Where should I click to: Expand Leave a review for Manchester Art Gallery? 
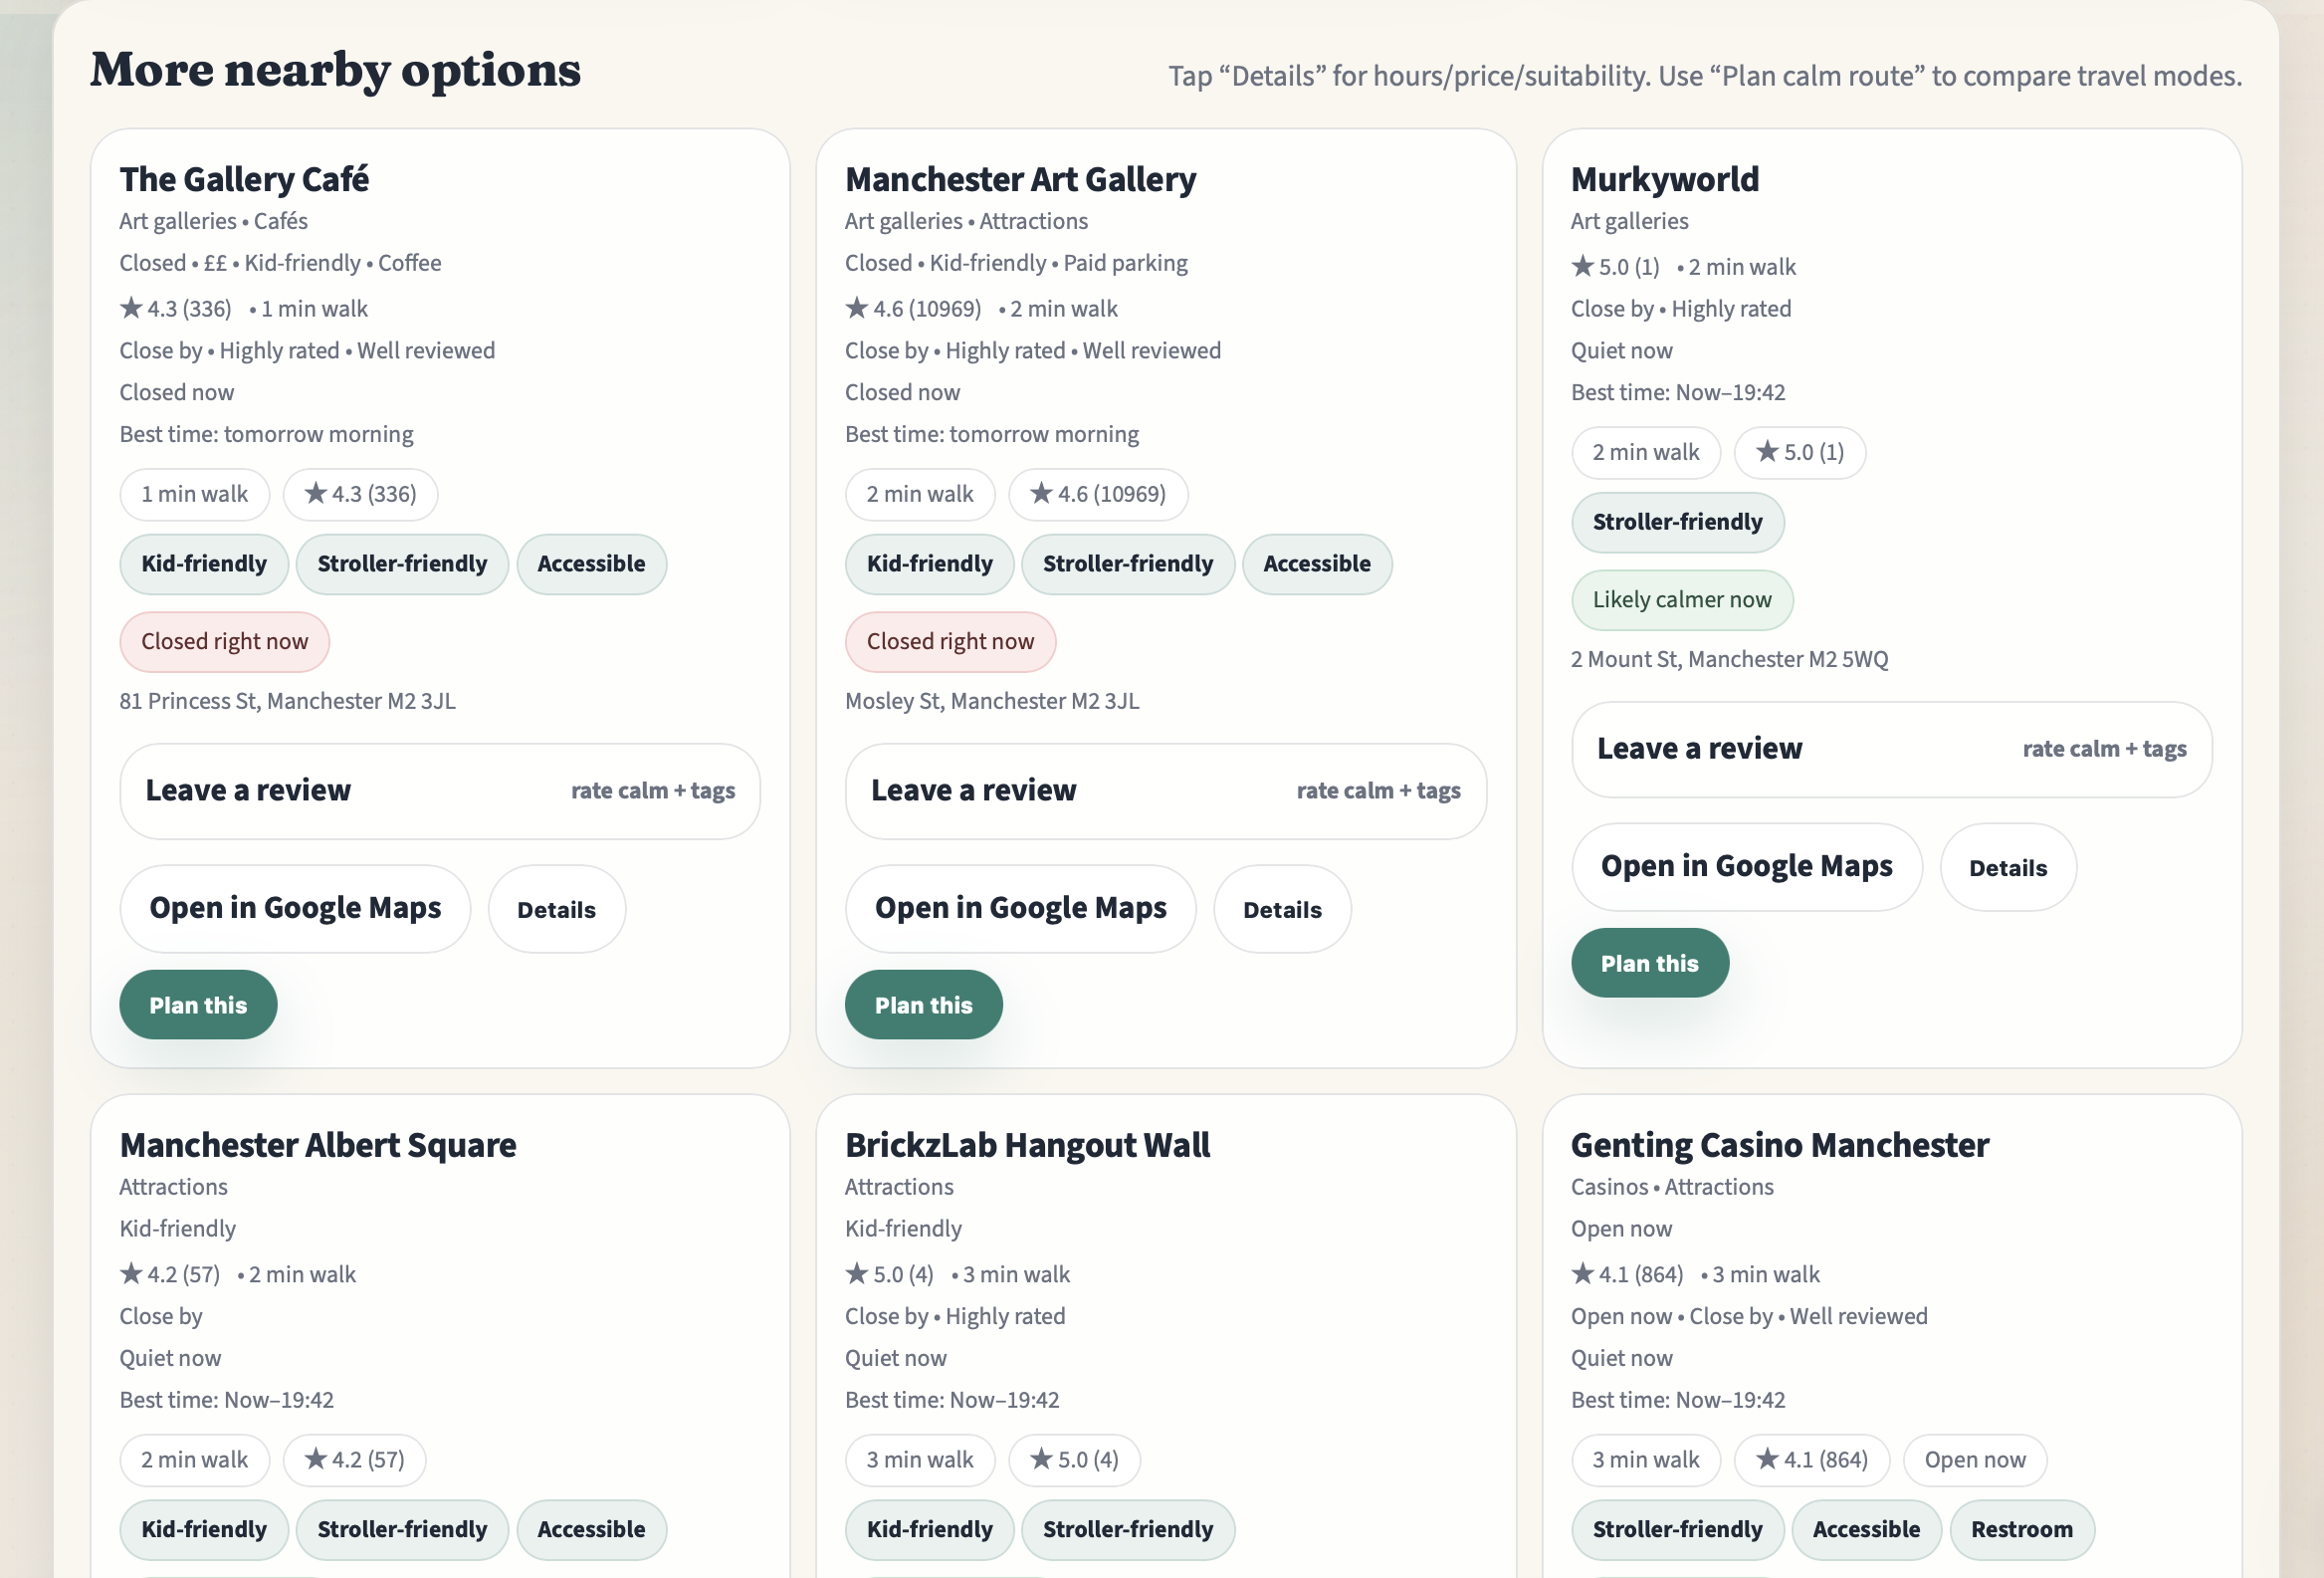[1165, 790]
